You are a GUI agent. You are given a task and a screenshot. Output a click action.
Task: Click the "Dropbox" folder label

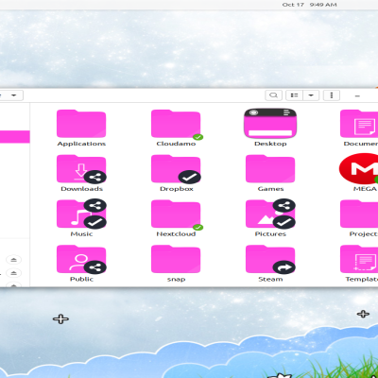pos(177,189)
